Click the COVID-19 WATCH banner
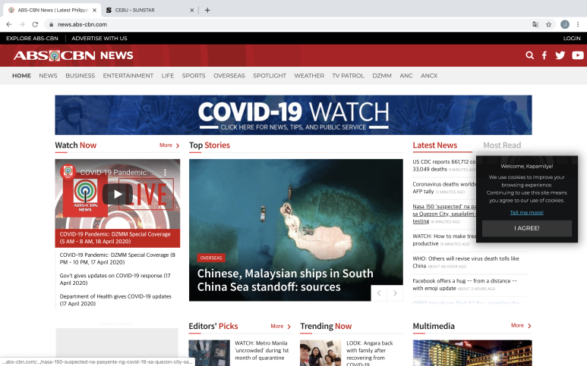The image size is (587, 366). click(x=293, y=115)
